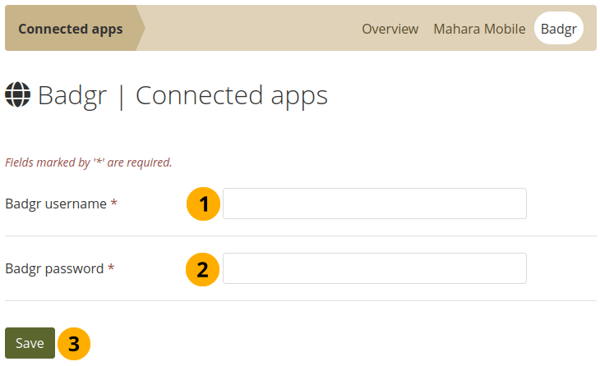Click the arrow tip of the Connected apps banner
Viewport: 600px width, 366px height.
pyautogui.click(x=141, y=29)
